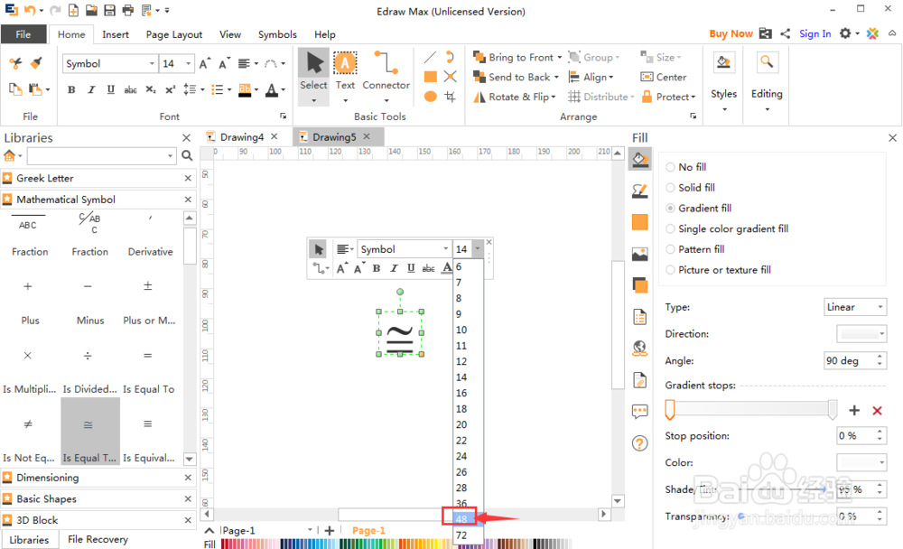Close the Mathematical Symbol library
Image resolution: width=903 pixels, height=549 pixels.
(188, 200)
